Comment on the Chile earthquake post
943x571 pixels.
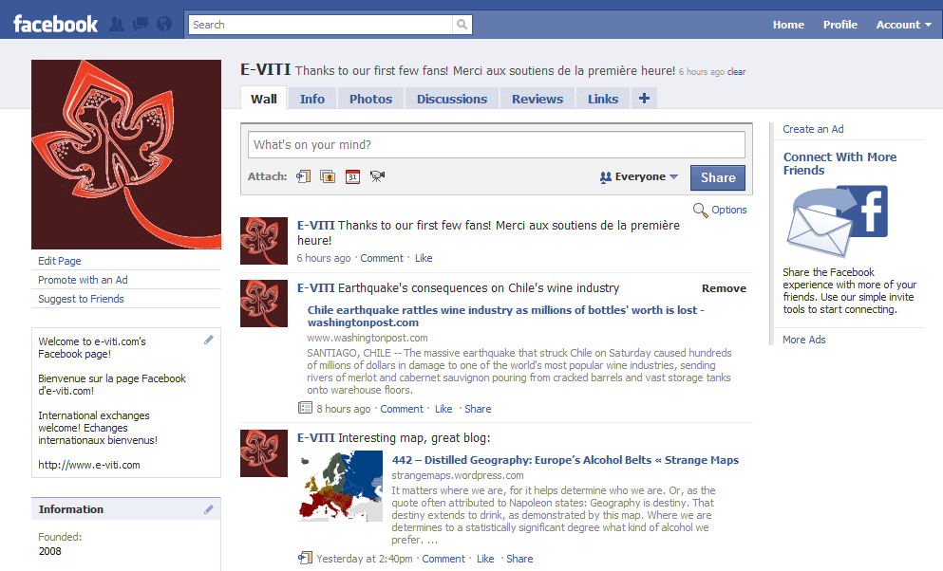(x=402, y=409)
